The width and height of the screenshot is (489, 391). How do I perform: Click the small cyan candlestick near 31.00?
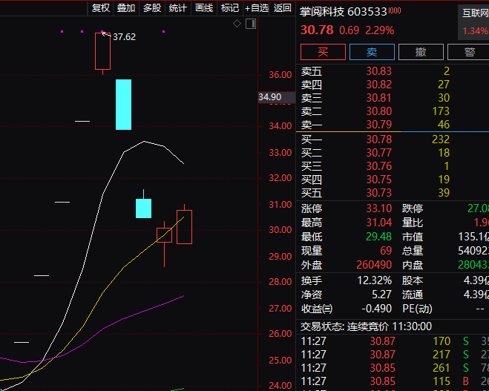(143, 208)
